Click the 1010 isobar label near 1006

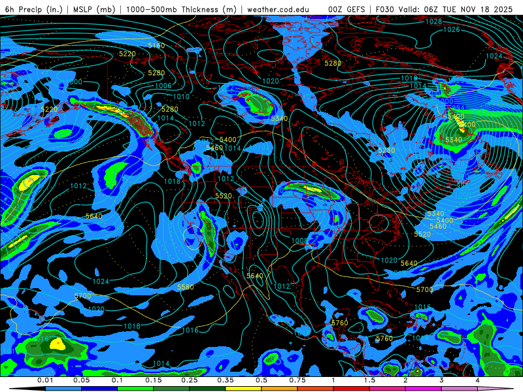pos(181,97)
